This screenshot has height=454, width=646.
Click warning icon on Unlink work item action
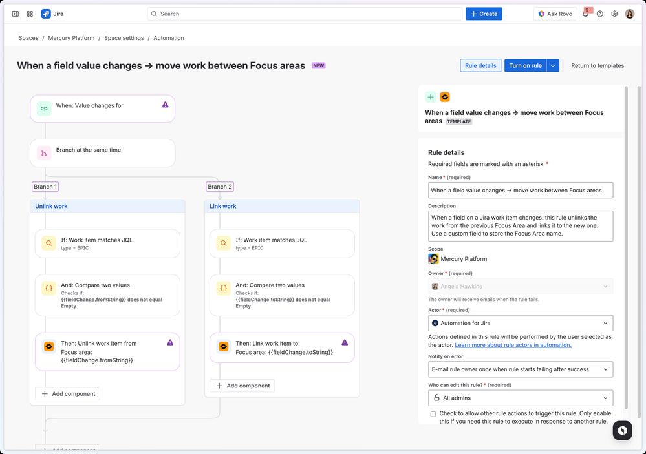(x=170, y=342)
